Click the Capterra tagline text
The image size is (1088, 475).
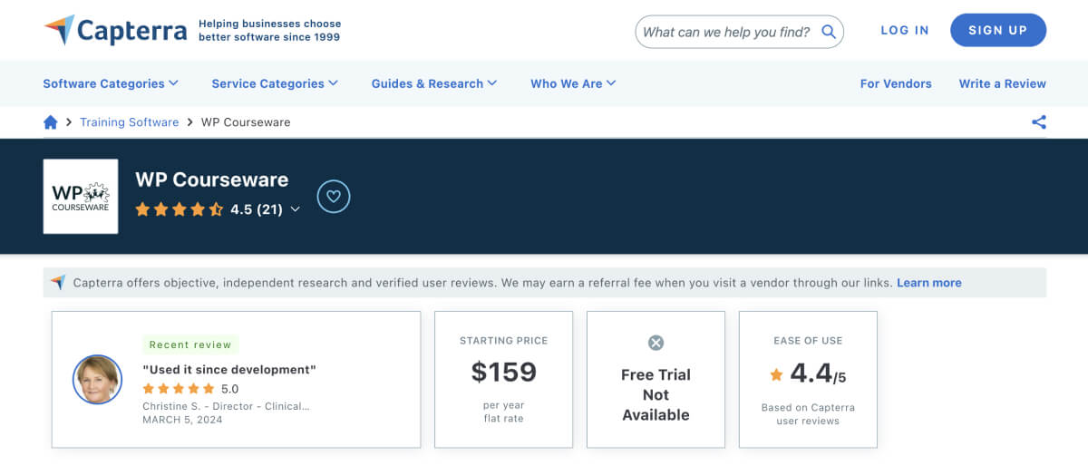269,30
